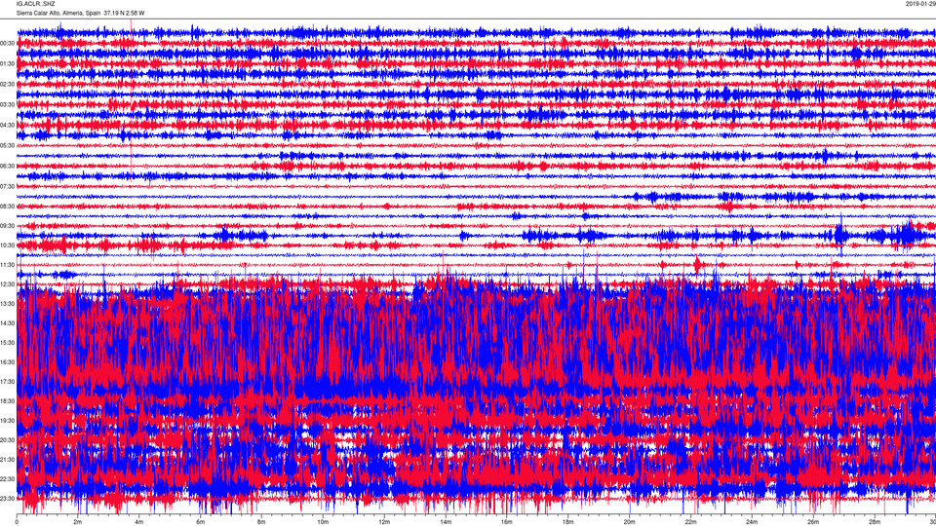Click the 18:30 time label
The width and height of the screenshot is (936, 526).
pyautogui.click(x=7, y=401)
